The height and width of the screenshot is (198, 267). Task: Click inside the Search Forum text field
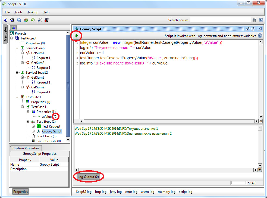[220, 20]
